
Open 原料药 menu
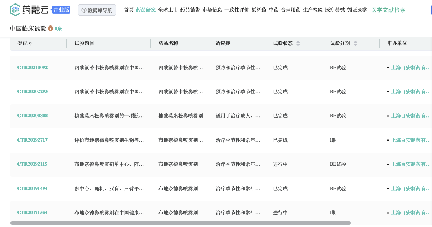pos(259,10)
